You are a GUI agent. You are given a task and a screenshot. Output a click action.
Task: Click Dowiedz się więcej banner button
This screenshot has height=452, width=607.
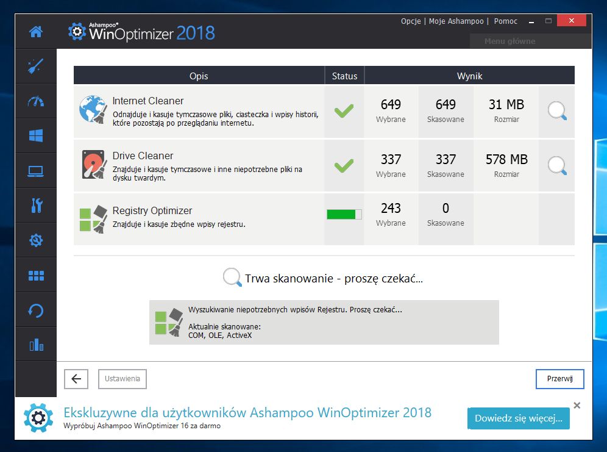click(519, 418)
